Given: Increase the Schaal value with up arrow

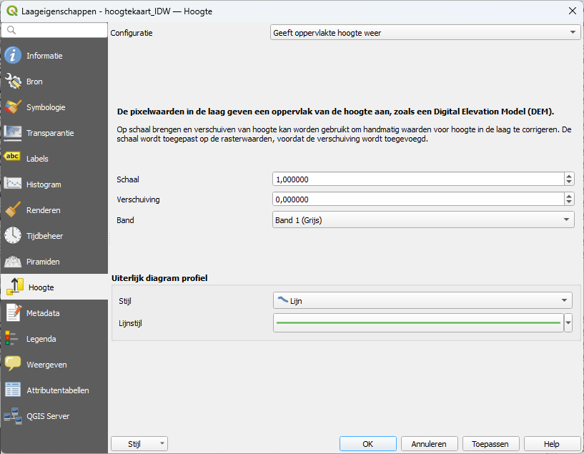Looking at the screenshot, I should pos(569,176).
